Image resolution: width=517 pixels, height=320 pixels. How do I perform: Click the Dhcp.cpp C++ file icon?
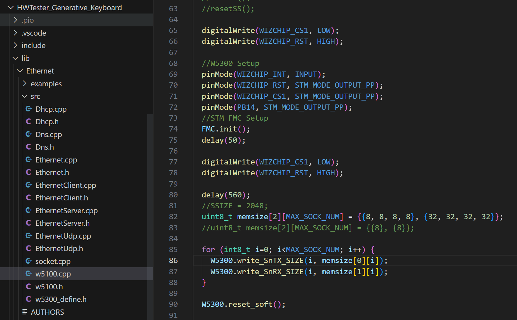29,109
